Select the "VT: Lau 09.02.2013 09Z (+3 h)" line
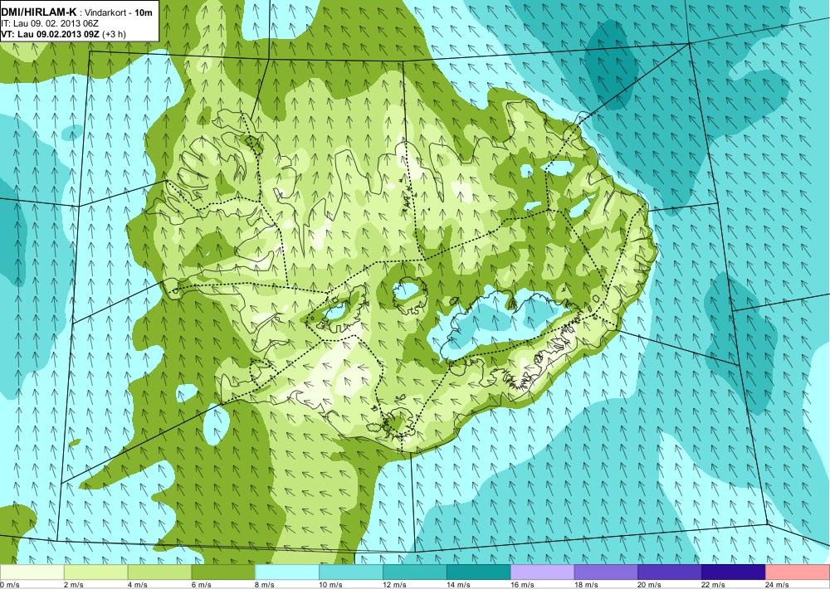 pos(64,34)
